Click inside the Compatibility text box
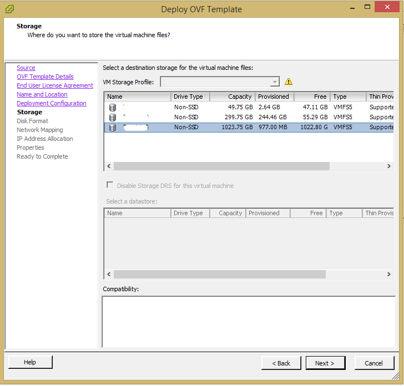Screen dimensions: 404x386 coord(249,322)
